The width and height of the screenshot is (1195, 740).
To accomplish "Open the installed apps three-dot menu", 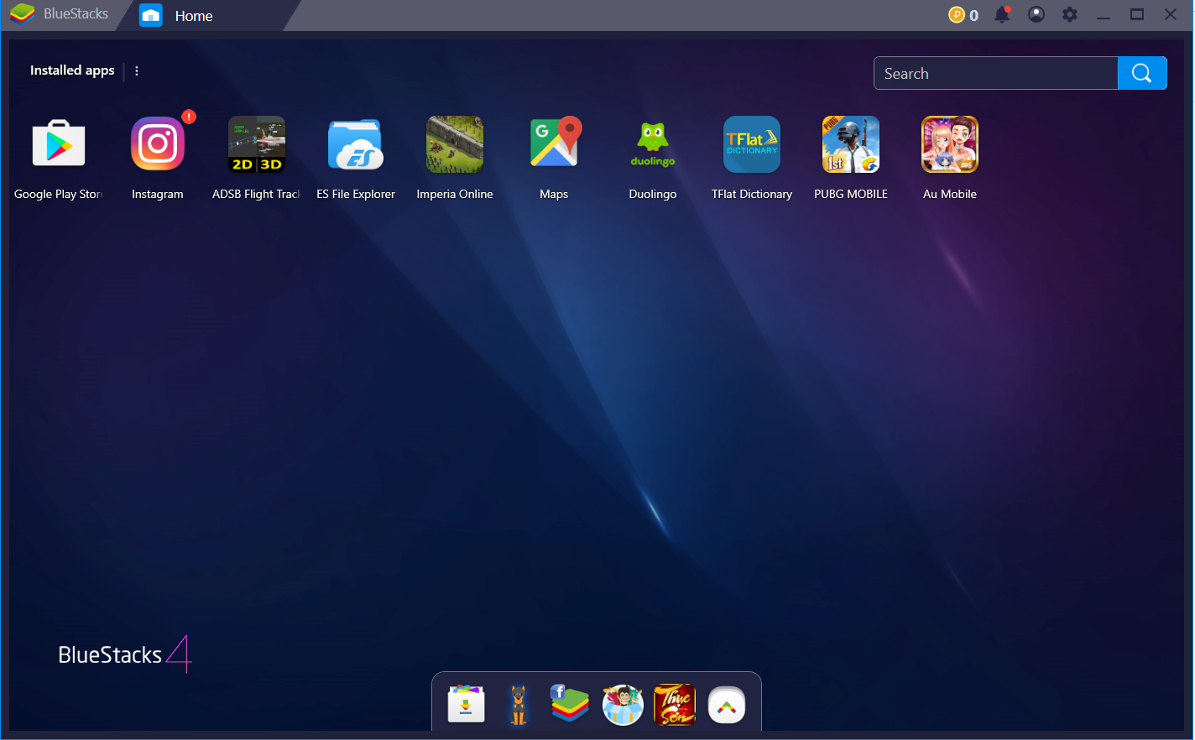I will pyautogui.click(x=137, y=71).
